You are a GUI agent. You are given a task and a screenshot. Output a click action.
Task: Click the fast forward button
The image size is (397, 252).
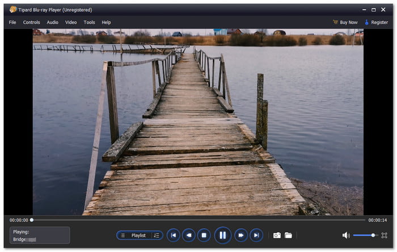241,235
